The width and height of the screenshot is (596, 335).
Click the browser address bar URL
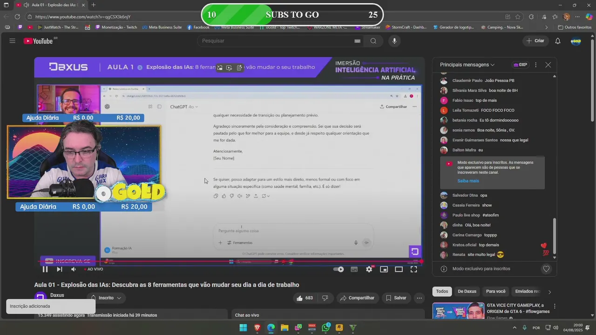point(83,17)
